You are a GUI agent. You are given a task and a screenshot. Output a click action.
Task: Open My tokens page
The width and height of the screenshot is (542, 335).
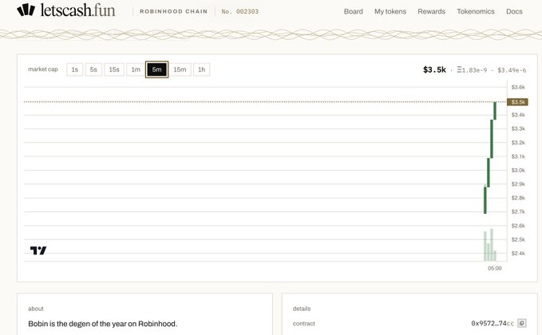click(390, 11)
